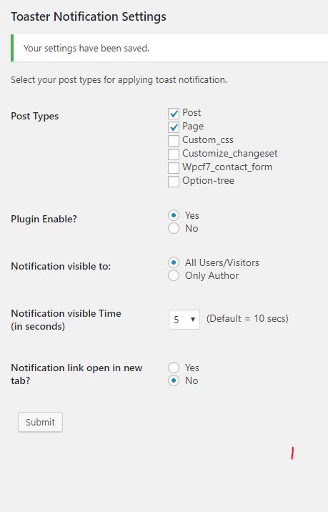Click the dropdown arrow beside value 5
This screenshot has width=328, height=512.
[x=193, y=320]
